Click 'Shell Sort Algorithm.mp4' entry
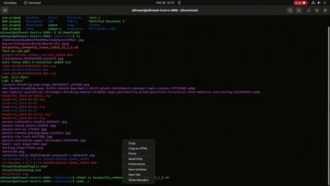Screen dimensions: 330x186 point(24,144)
